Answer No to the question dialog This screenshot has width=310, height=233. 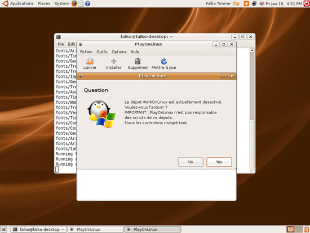point(191,162)
